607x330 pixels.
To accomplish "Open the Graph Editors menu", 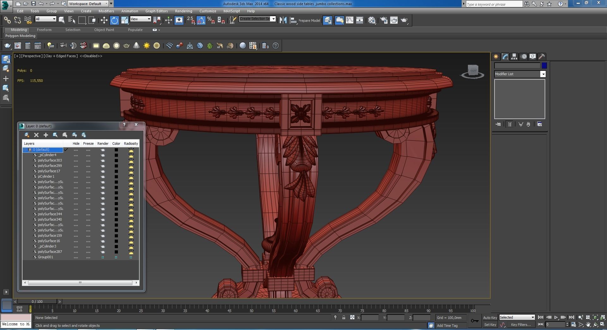I will tap(156, 11).
